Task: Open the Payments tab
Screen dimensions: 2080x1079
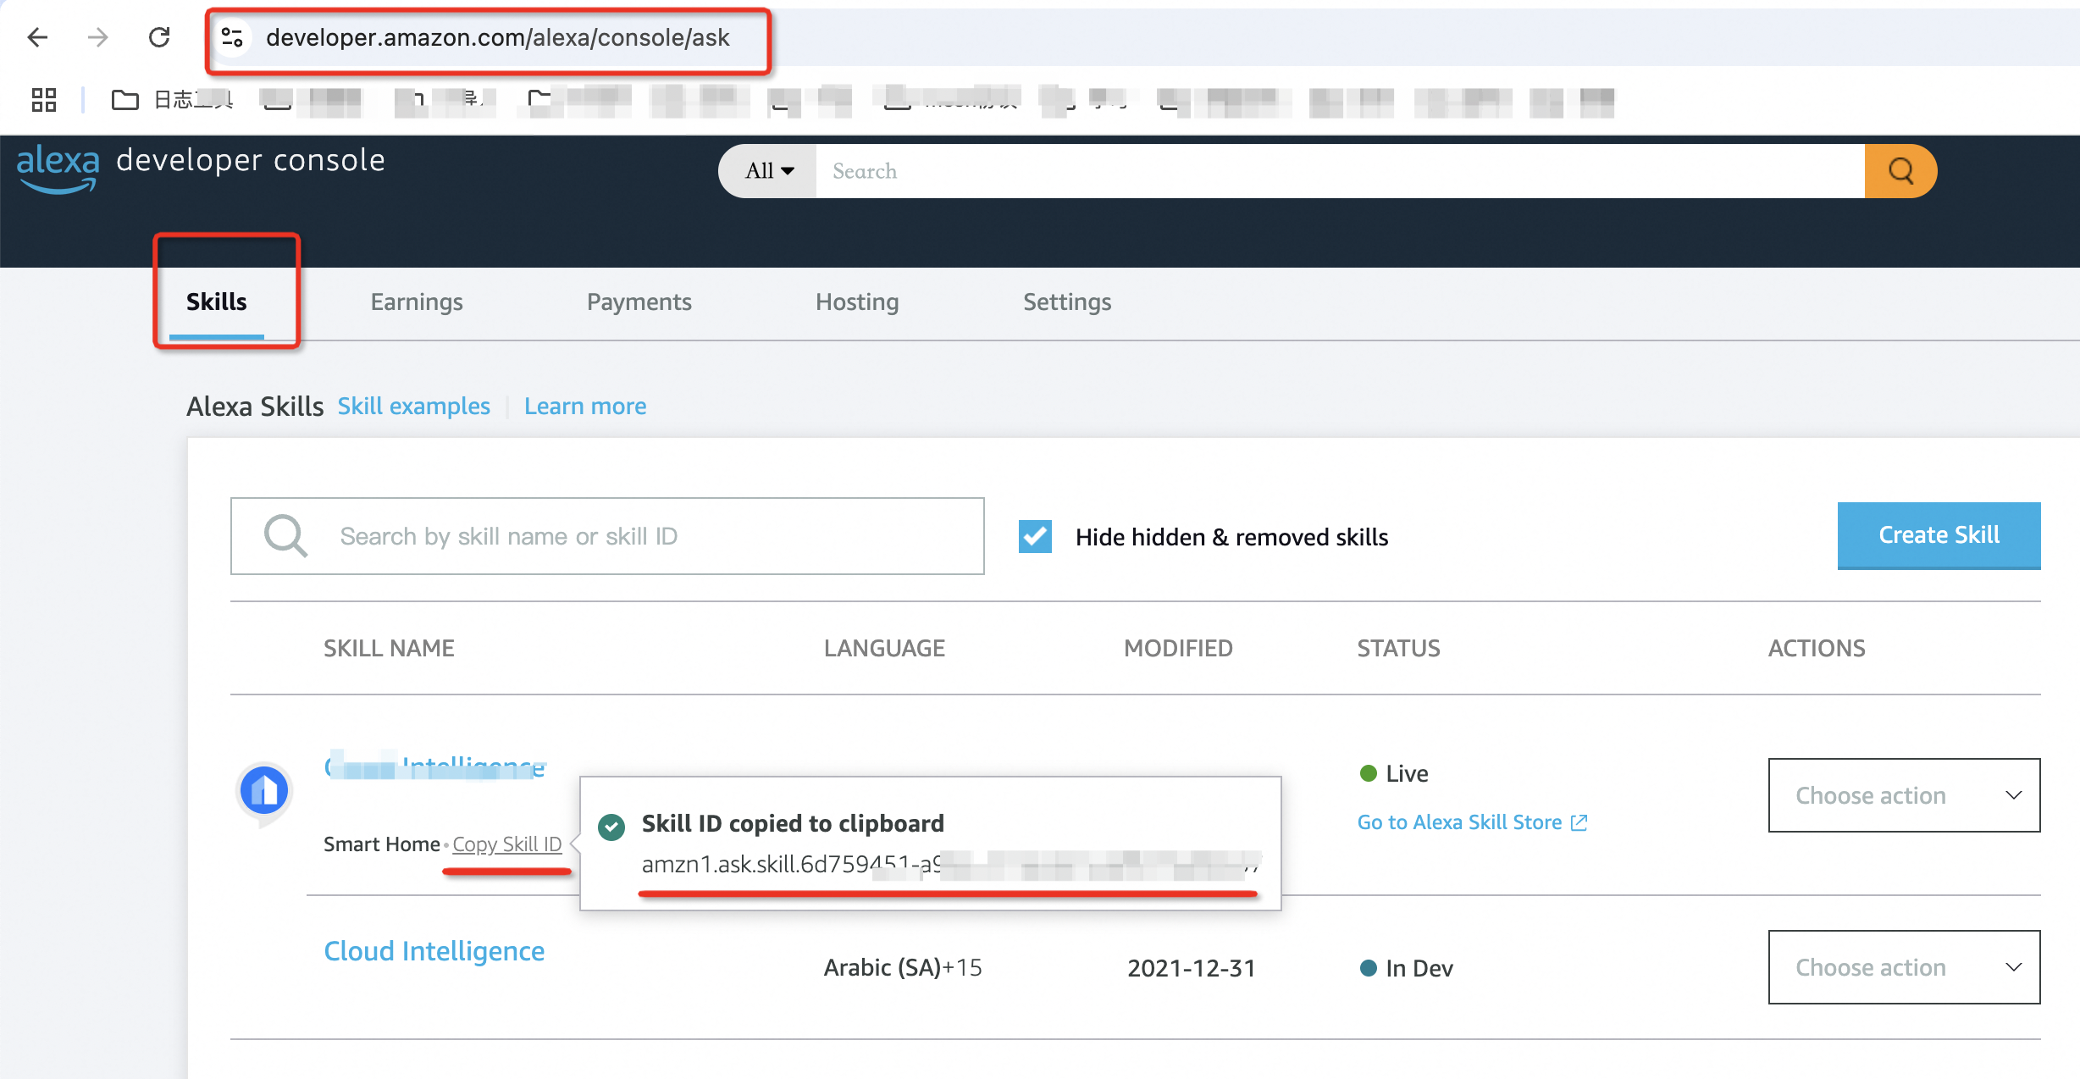Action: (639, 302)
